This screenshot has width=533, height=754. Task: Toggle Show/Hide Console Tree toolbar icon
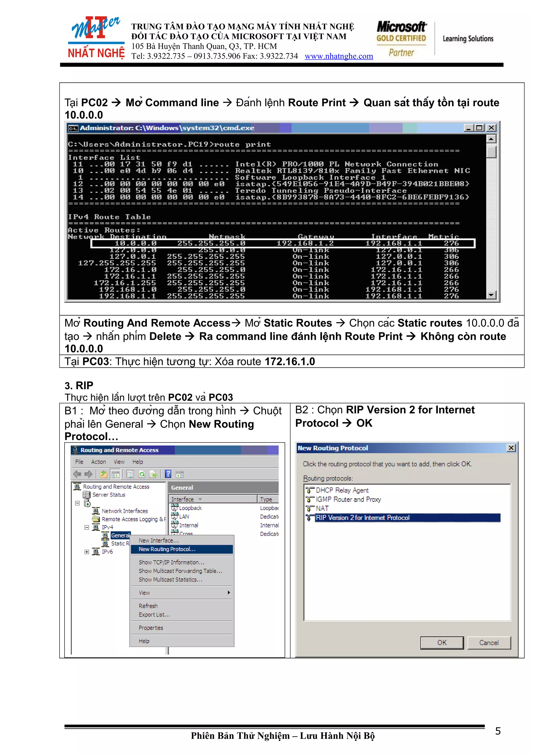click(x=115, y=474)
